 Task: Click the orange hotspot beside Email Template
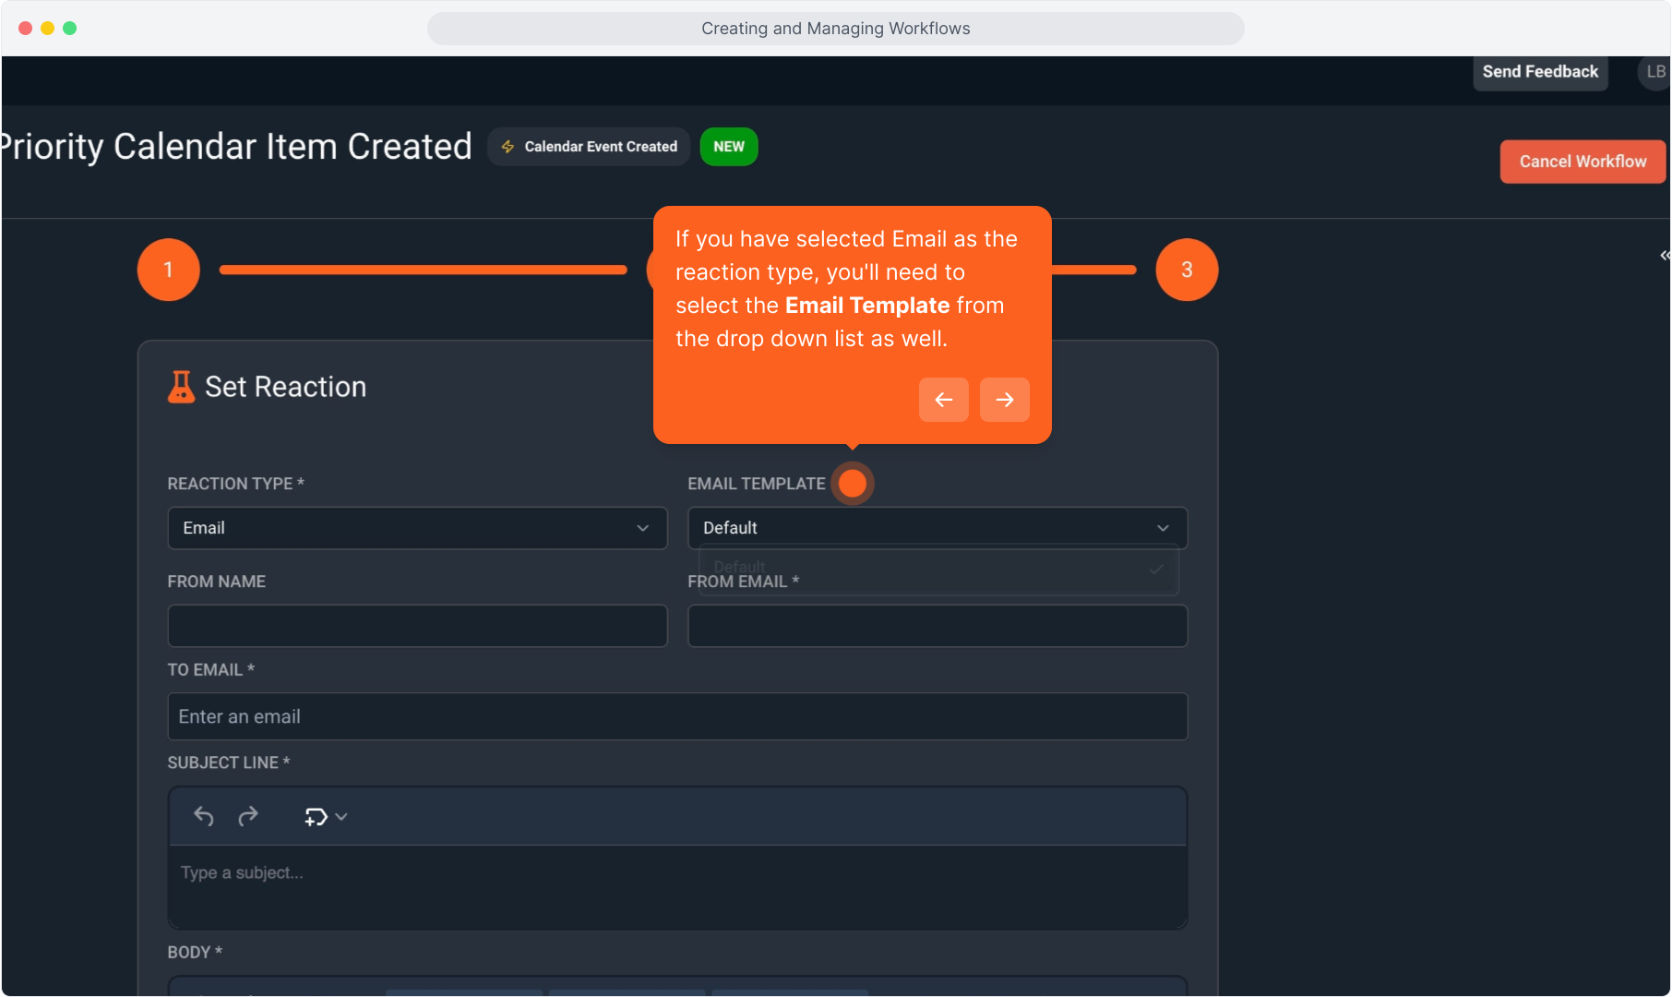pyautogui.click(x=852, y=483)
